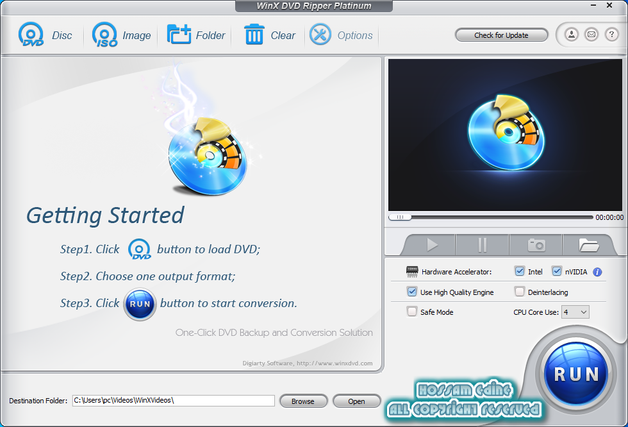Clear the loaded source list
The height and width of the screenshot is (427, 628).
270,35
